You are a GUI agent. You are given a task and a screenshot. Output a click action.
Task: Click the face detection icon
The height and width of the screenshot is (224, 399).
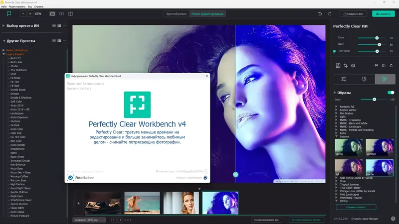353,66
